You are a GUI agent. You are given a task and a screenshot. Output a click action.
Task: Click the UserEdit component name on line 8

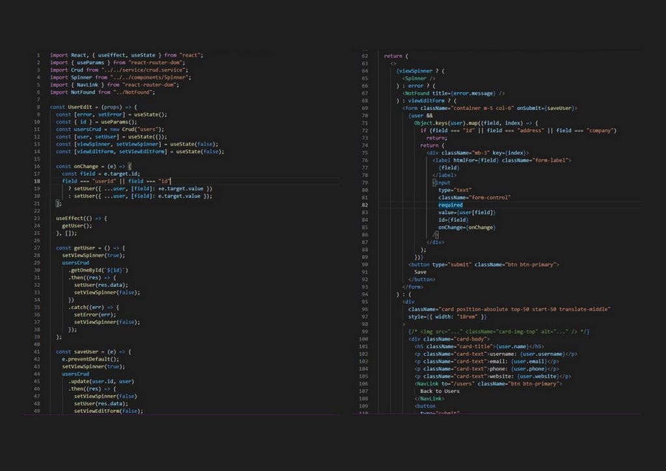coord(80,107)
